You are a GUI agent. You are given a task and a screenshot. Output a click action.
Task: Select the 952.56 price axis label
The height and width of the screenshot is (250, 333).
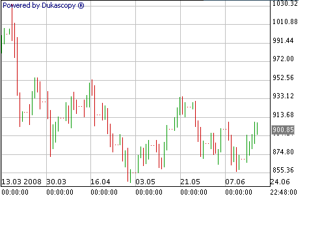click(283, 77)
